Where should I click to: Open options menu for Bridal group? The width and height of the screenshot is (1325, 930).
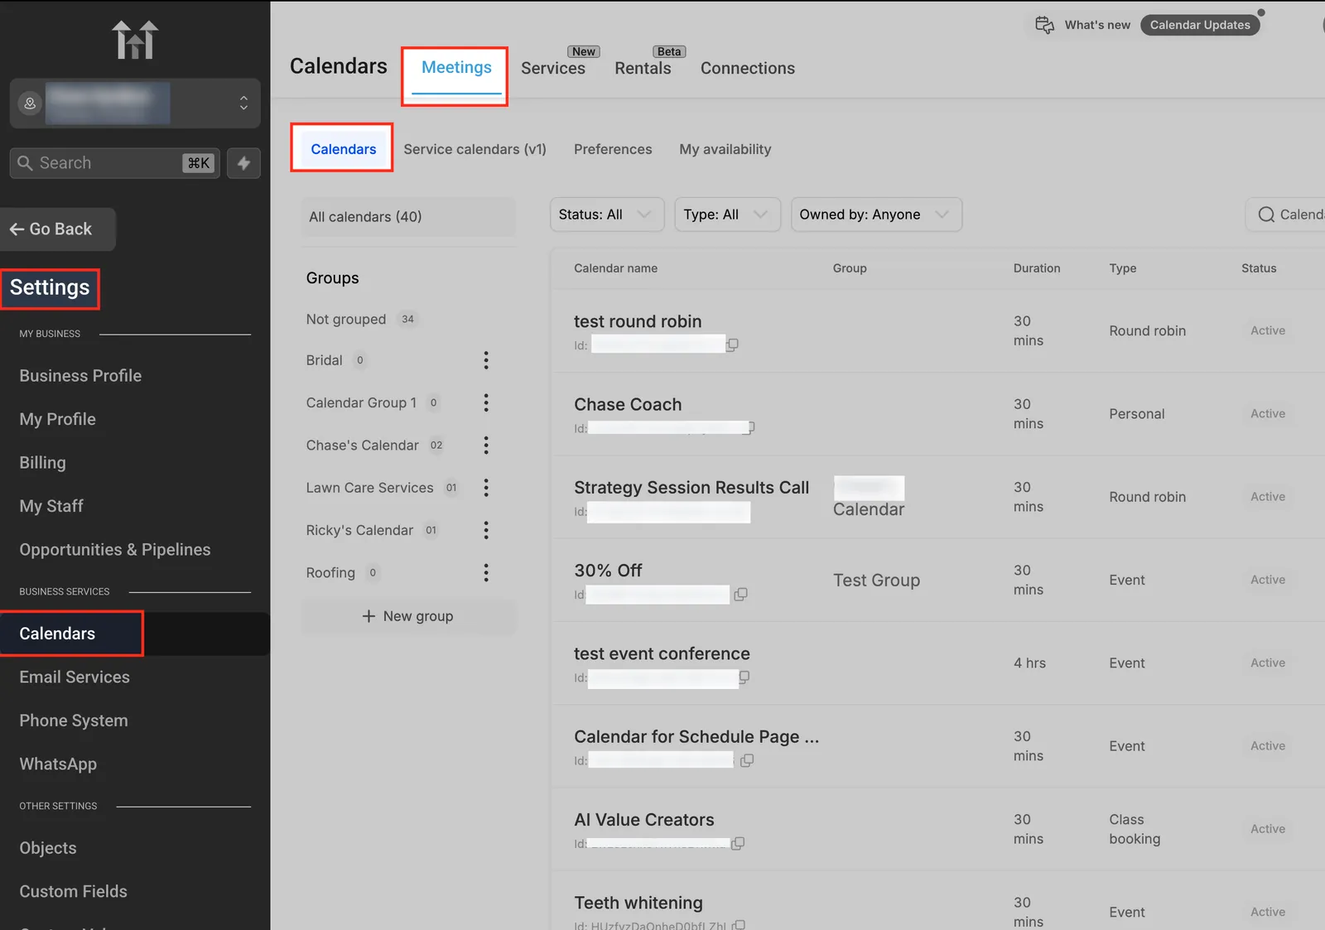[x=486, y=360]
